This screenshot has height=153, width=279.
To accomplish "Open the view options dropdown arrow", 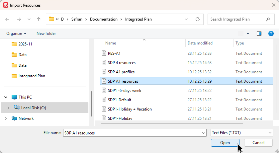I will point(248,34).
